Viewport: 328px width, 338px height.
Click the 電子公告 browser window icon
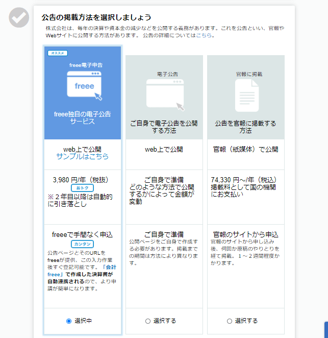click(165, 95)
